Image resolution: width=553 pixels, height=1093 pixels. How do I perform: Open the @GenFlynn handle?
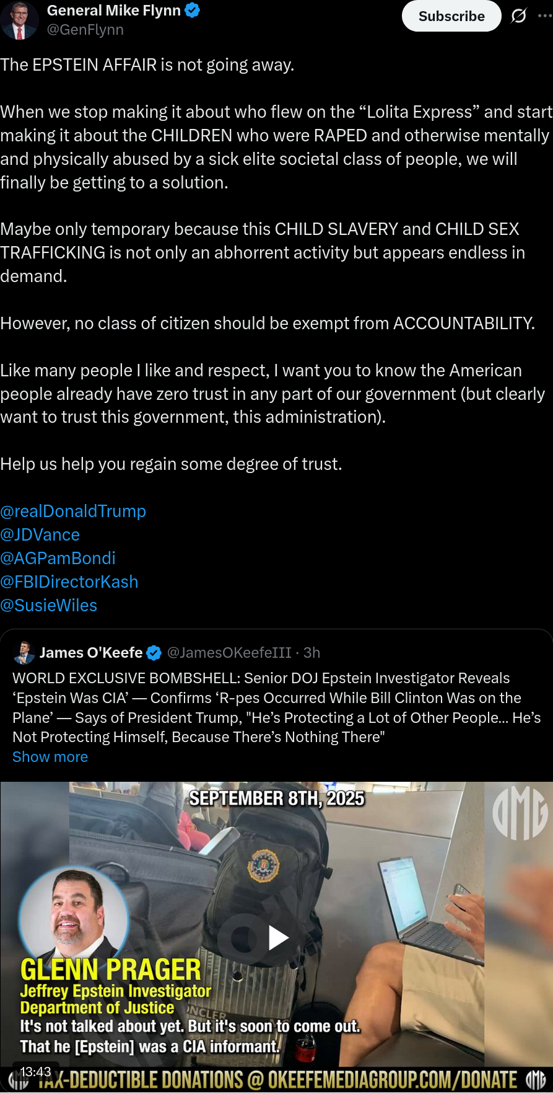(85, 30)
